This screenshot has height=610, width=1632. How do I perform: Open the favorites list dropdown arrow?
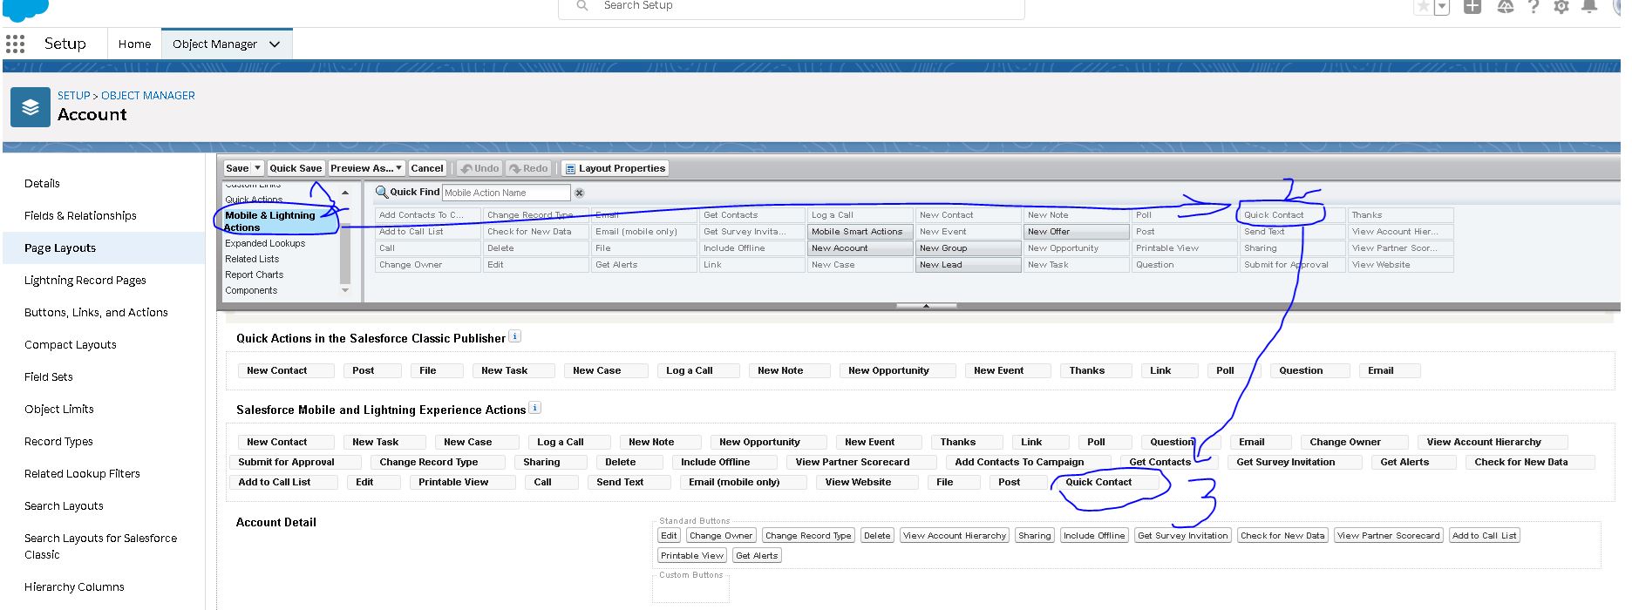1442,6
